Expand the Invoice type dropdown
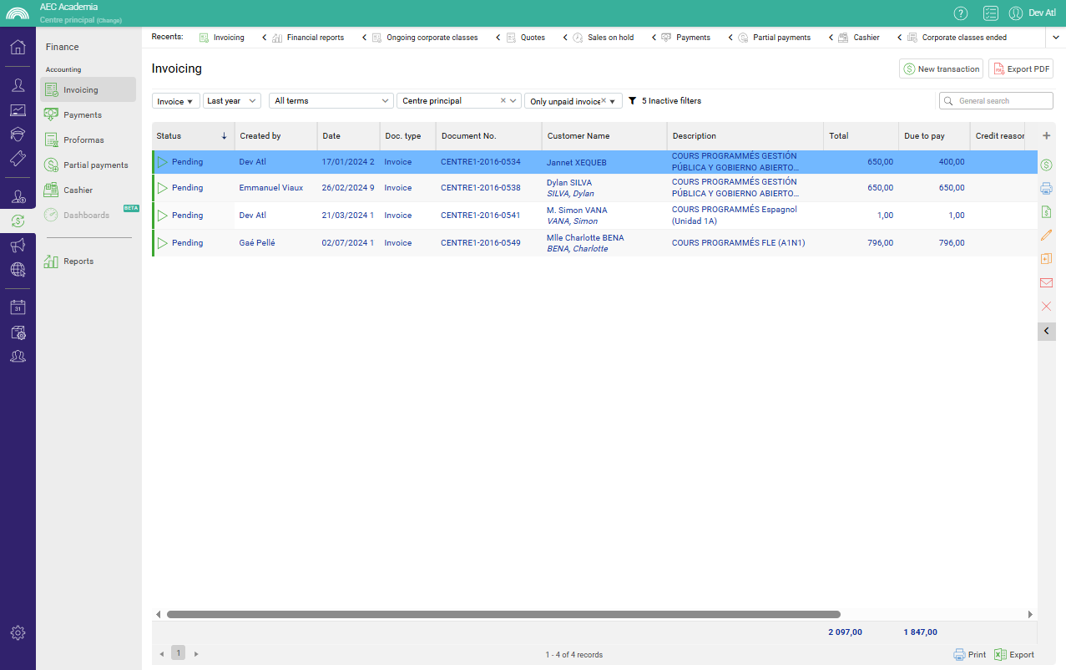This screenshot has width=1066, height=670. [175, 101]
